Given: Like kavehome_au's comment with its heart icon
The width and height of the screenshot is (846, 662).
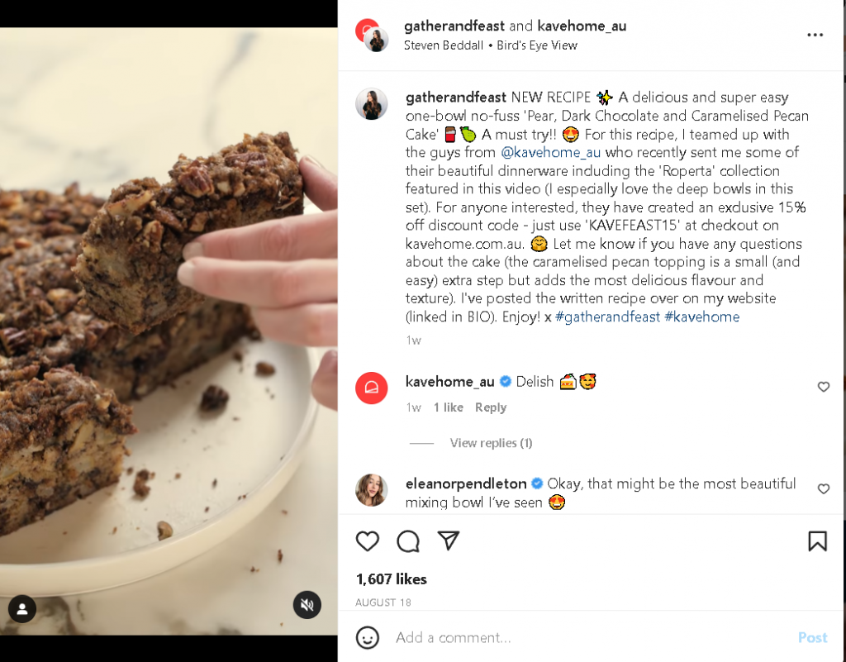Looking at the screenshot, I should click(x=824, y=387).
